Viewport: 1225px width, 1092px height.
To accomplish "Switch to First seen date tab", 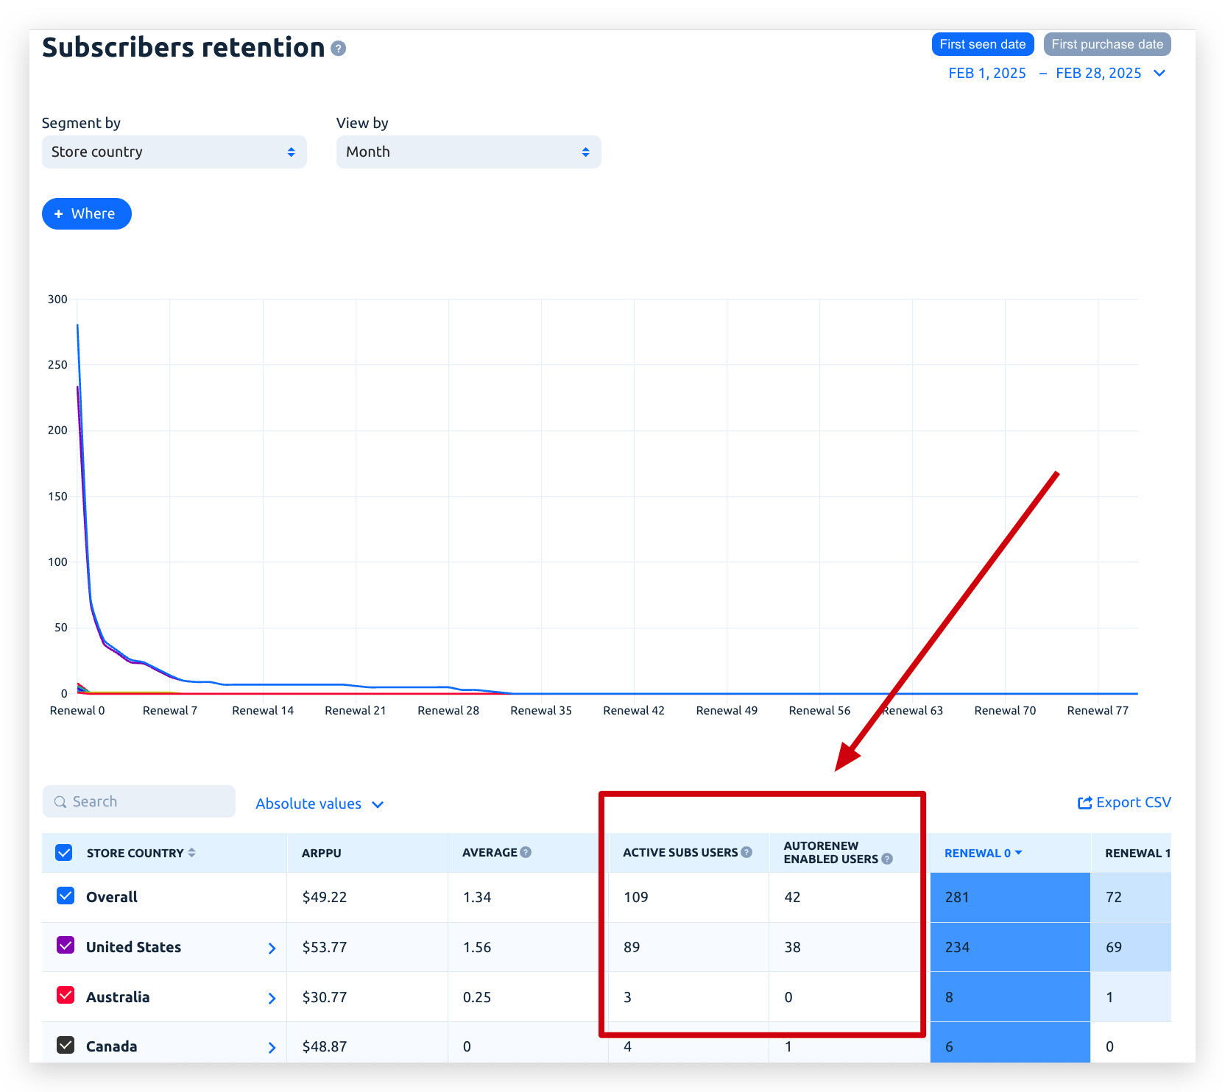I will [982, 44].
